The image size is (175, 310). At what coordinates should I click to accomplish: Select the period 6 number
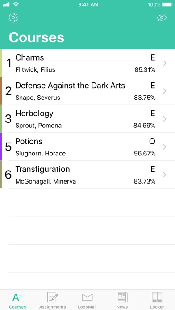click(8, 175)
